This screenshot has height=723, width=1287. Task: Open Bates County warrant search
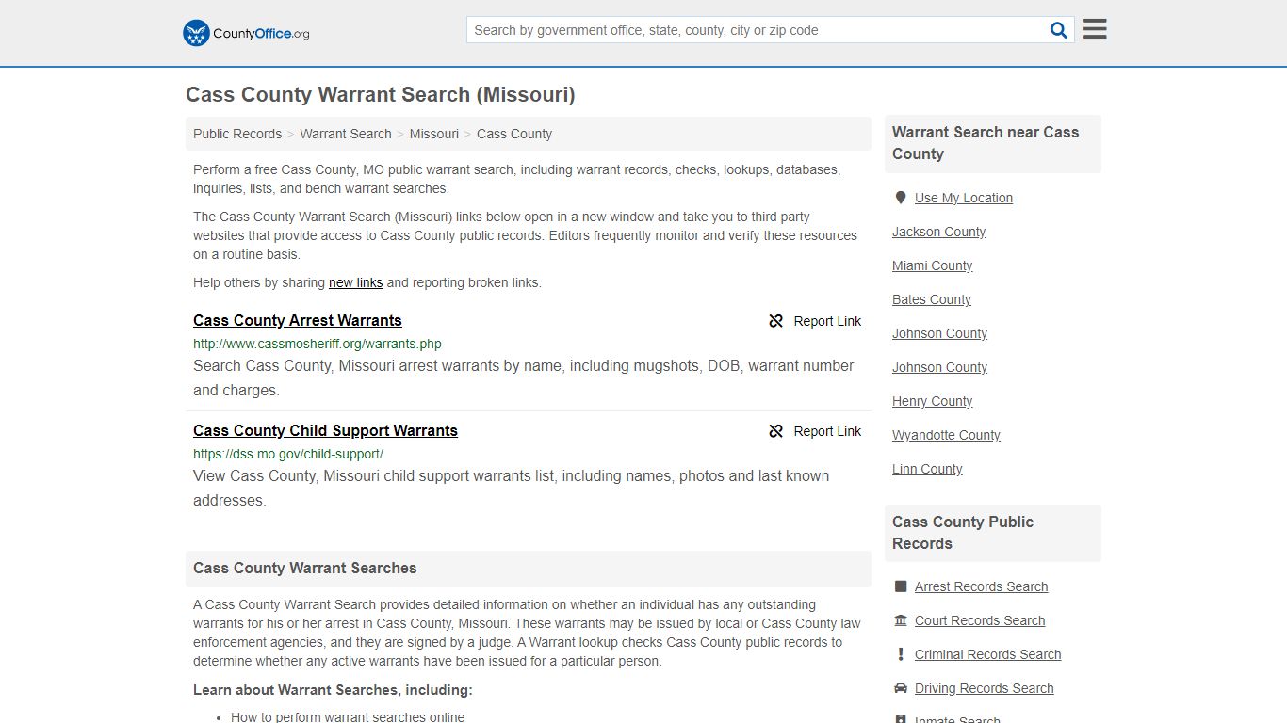coord(932,299)
